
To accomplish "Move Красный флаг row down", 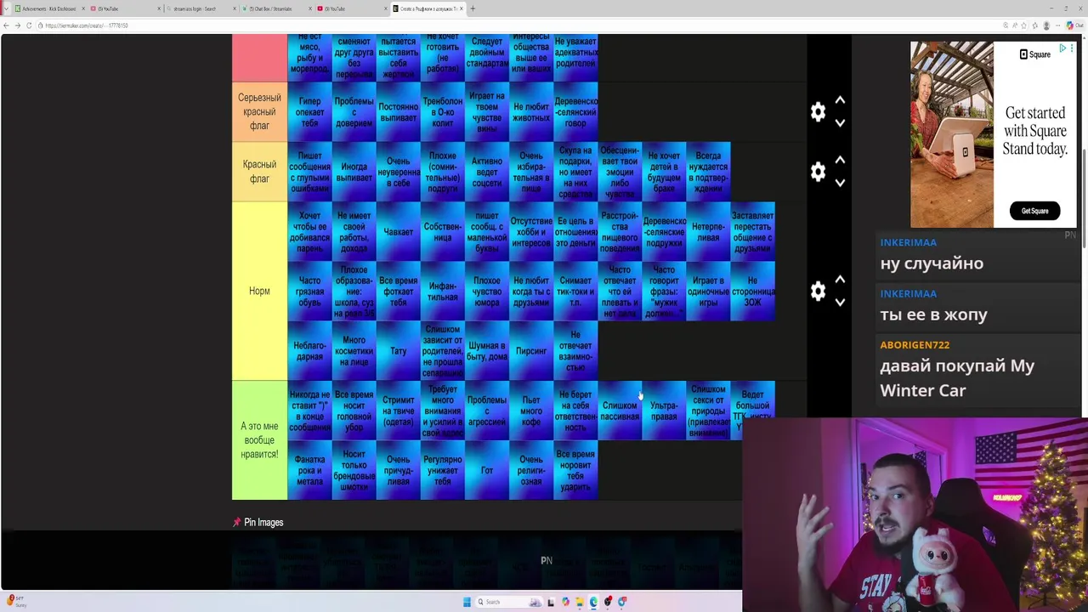I will (x=840, y=183).
